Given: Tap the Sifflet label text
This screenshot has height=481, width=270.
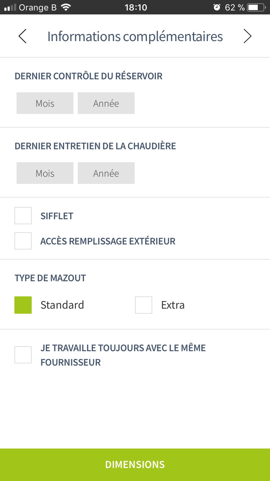Looking at the screenshot, I should (x=57, y=216).
